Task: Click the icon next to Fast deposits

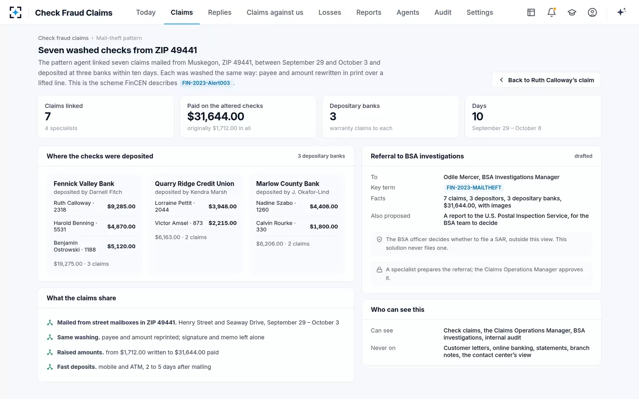Action: click(50, 367)
